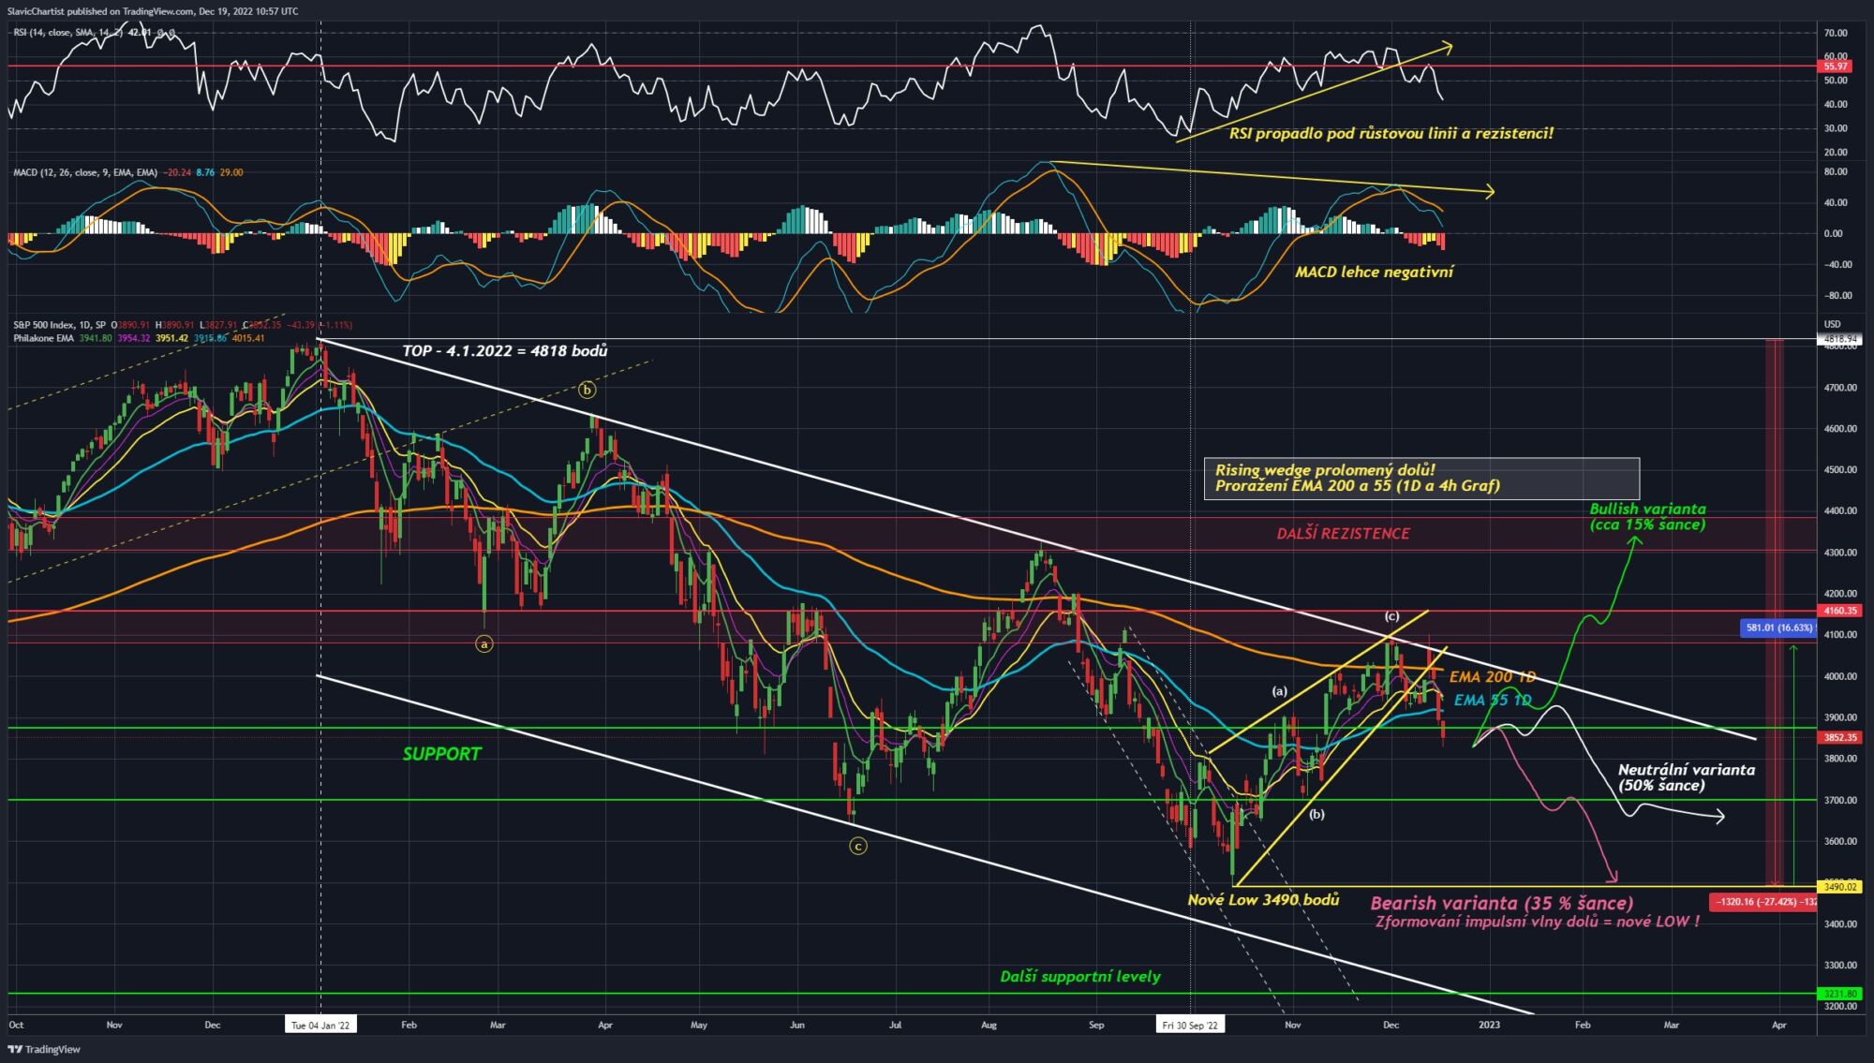Click the 'Tue 04 Jan '22' date marker

(320, 1025)
